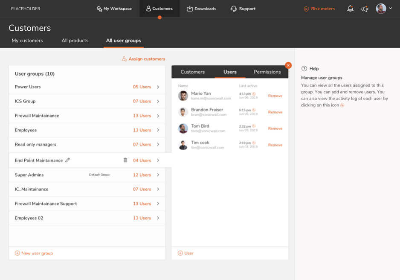Click the announcements megaphone icon
The height and width of the screenshot is (280, 400).
pyautogui.click(x=364, y=9)
